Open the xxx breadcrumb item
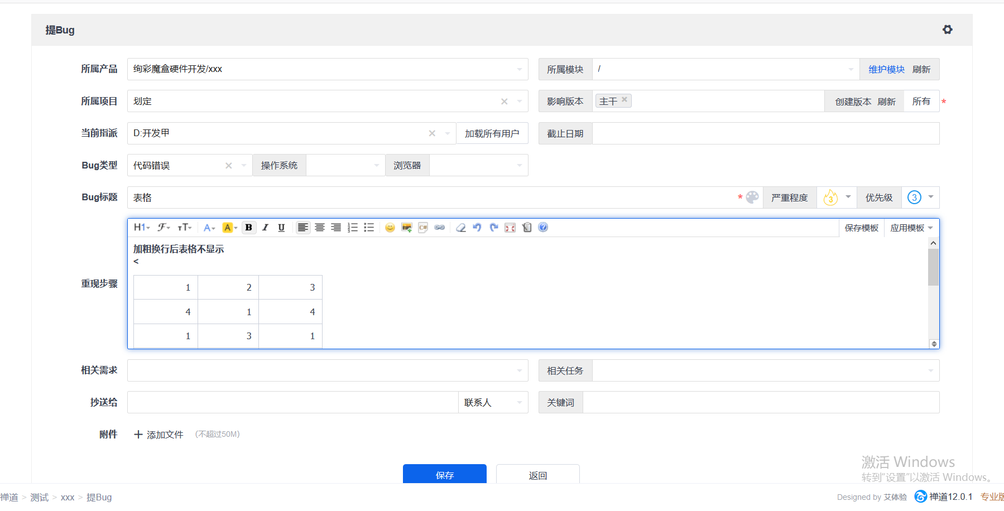This screenshot has width=1004, height=511. pos(68,497)
